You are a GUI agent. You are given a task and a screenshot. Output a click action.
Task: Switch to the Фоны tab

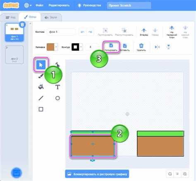(x=30, y=17)
